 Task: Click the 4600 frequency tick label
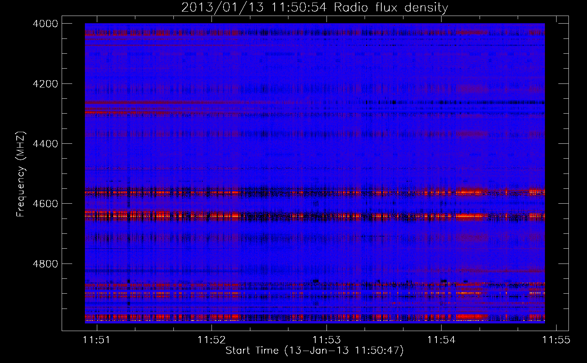click(45, 204)
